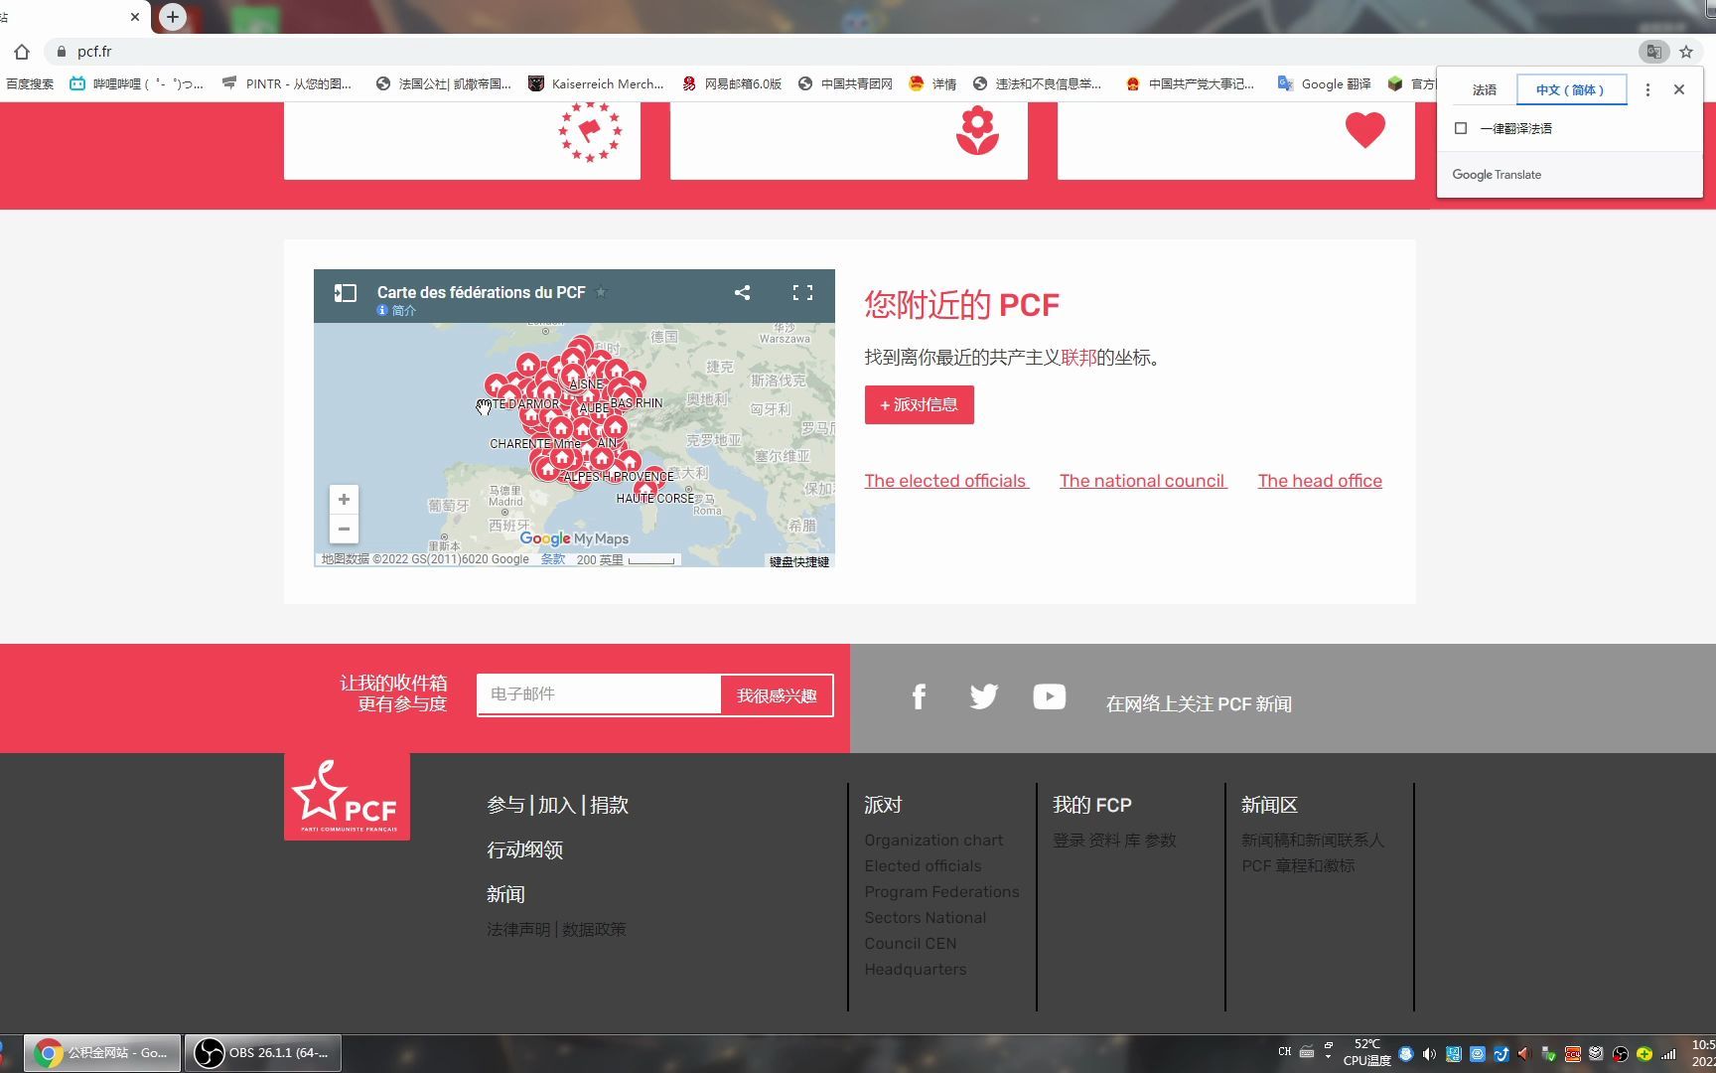Screen dimensions: 1716x1073
Task: Click 键盘快捷键 on the map footer
Action: point(799,561)
